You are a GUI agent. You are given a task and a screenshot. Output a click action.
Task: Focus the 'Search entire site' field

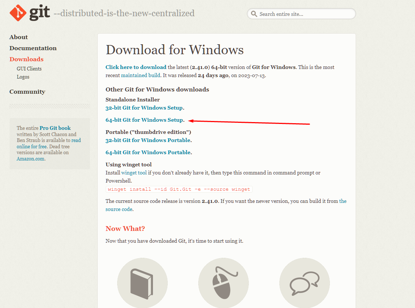[301, 14]
